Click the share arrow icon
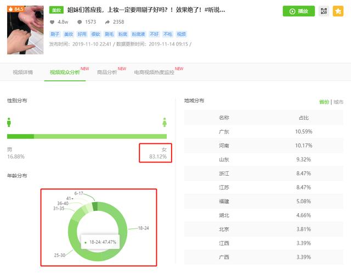Viewport: 351px width, 279px height. coord(107,22)
